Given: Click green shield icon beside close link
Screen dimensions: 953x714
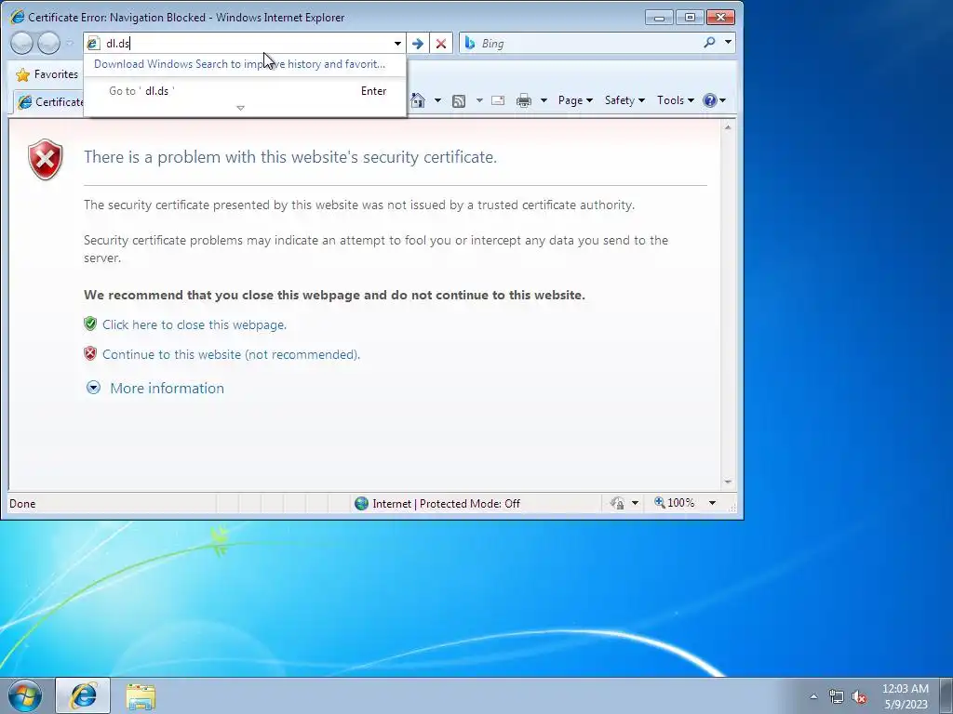Looking at the screenshot, I should (x=90, y=324).
